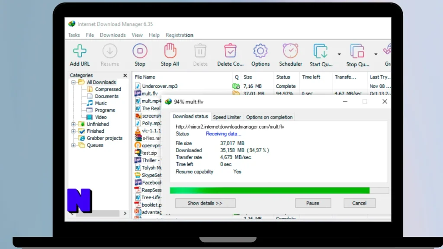Click the mult.flv download URL text
Image resolution: width=443 pixels, height=249 pixels.
point(230,127)
